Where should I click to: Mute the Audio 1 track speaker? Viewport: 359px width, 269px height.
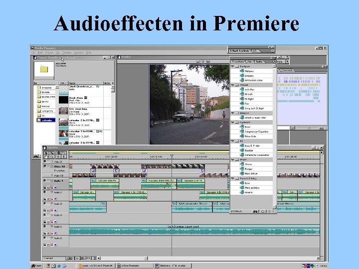[x=45, y=181]
